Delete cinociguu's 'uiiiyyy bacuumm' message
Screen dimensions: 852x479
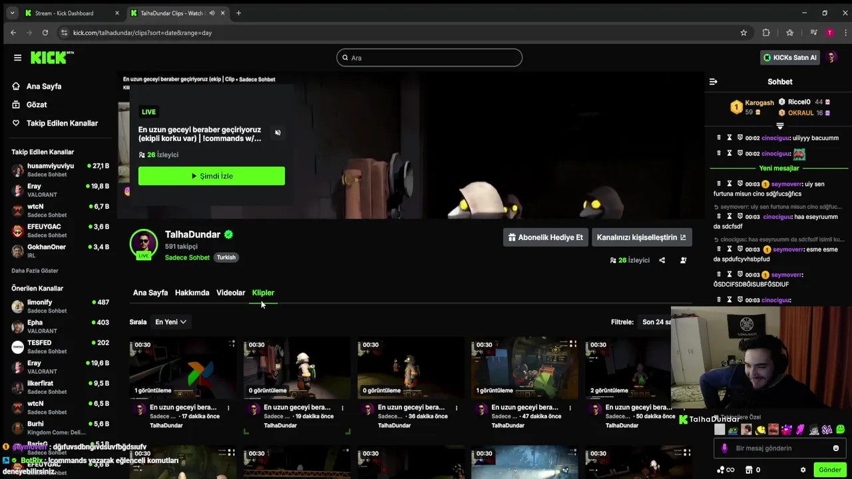pos(719,138)
